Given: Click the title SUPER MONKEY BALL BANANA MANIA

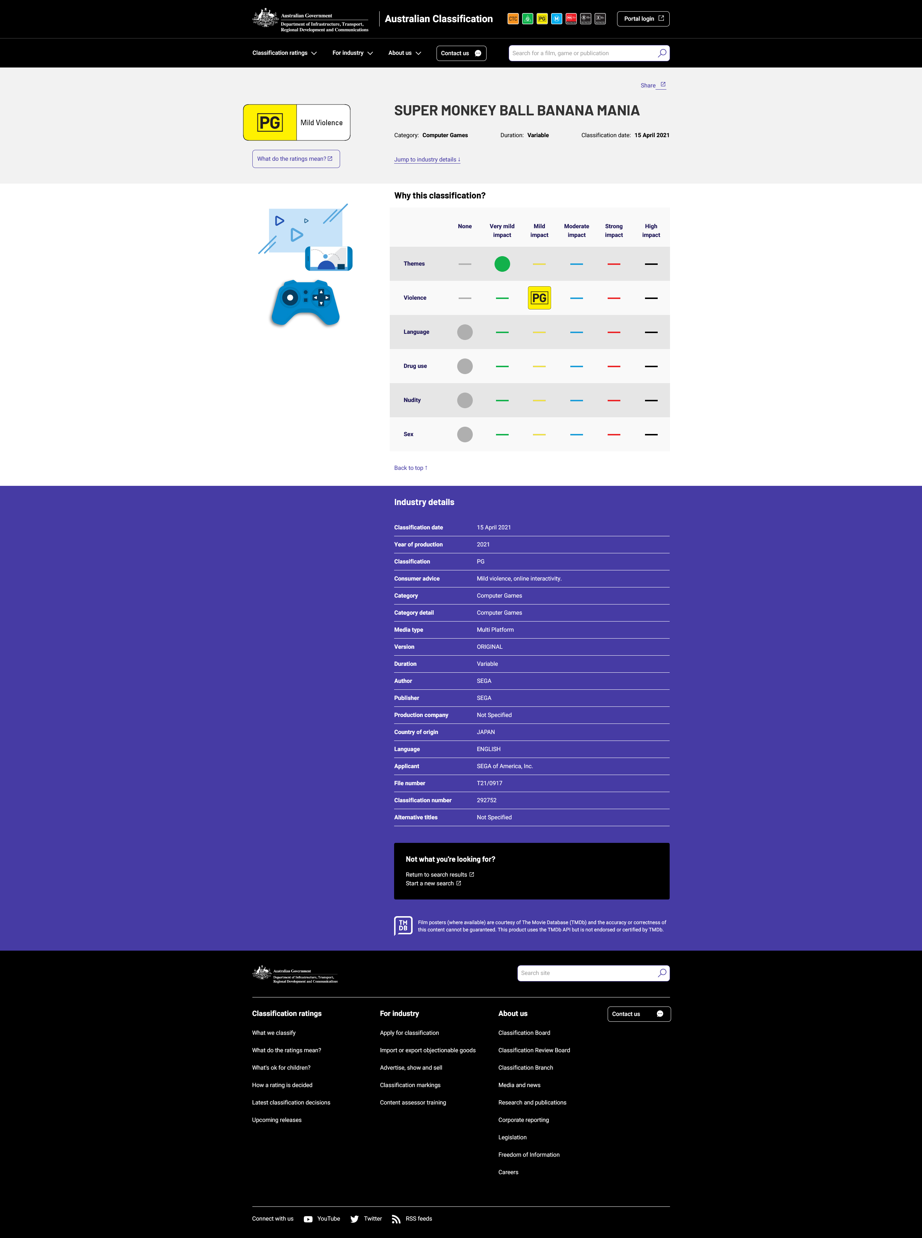Looking at the screenshot, I should point(517,111).
